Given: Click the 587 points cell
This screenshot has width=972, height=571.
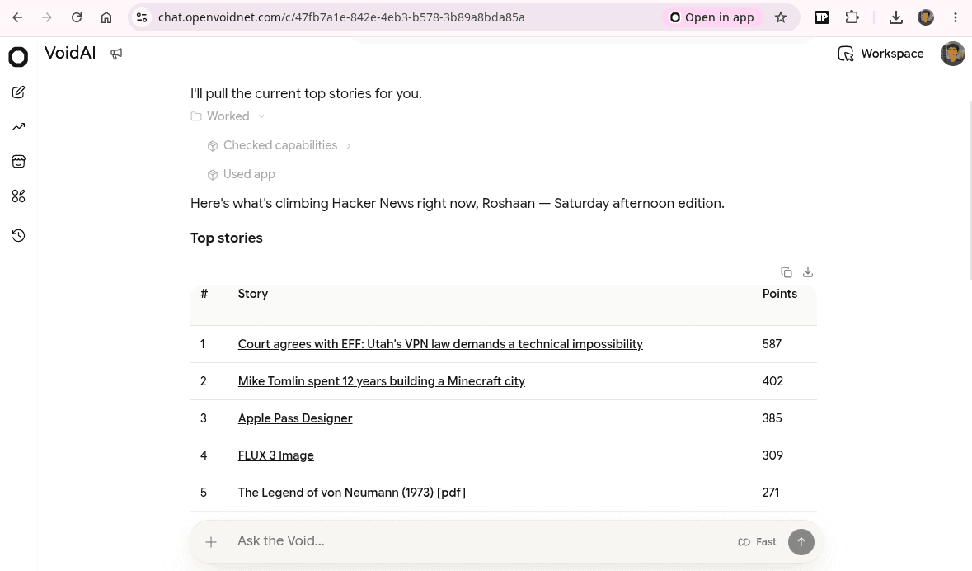Looking at the screenshot, I should click(x=772, y=344).
